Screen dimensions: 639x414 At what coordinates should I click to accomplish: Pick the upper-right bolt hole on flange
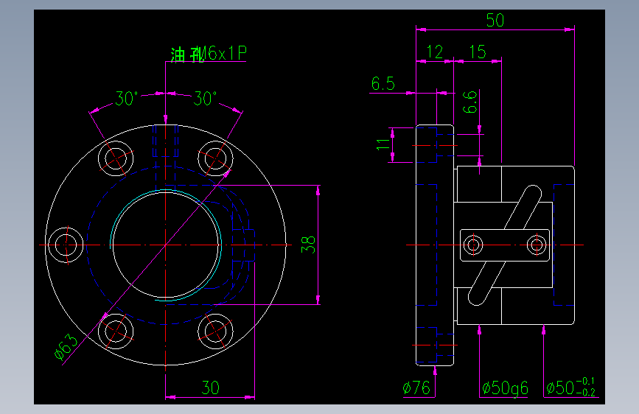tap(216, 158)
